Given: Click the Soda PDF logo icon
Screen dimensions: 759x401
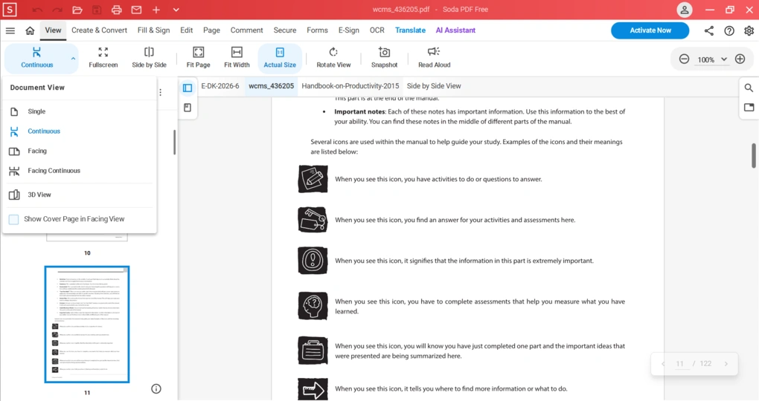Looking at the screenshot, I should 10,9.
